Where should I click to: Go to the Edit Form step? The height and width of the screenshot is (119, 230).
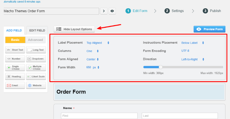coord(140,11)
